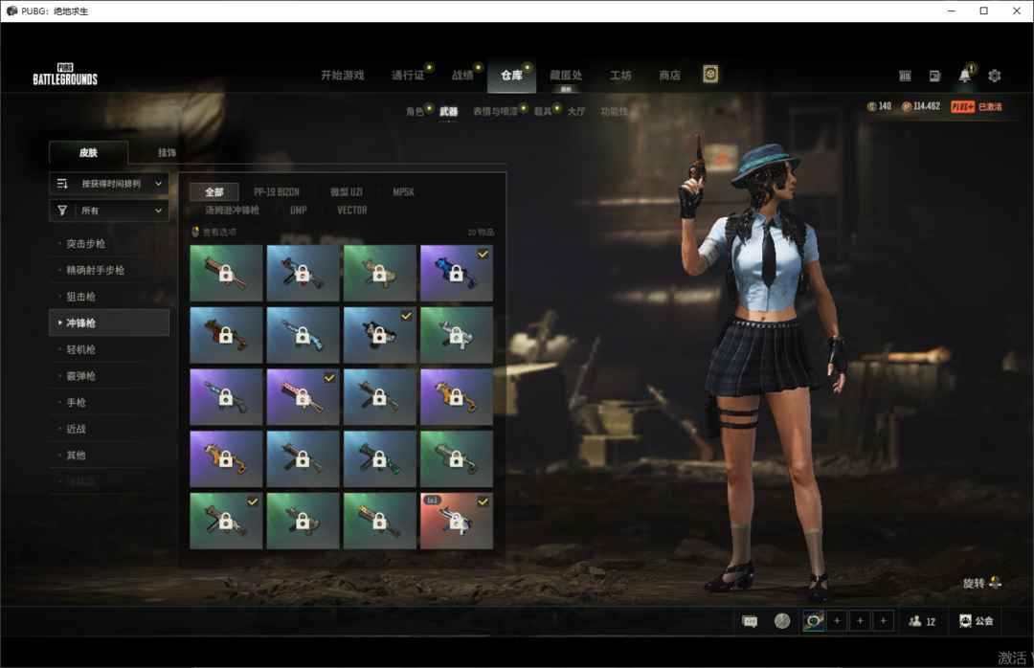This screenshot has height=668, width=1034.
Task: Expand the 精确射手步枪 category
Action: [109, 270]
